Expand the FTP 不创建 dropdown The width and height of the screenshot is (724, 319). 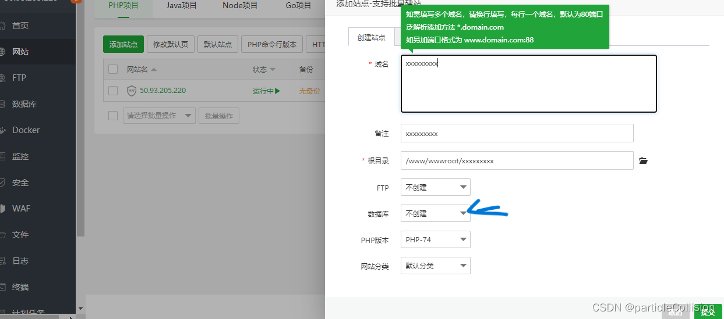click(435, 187)
